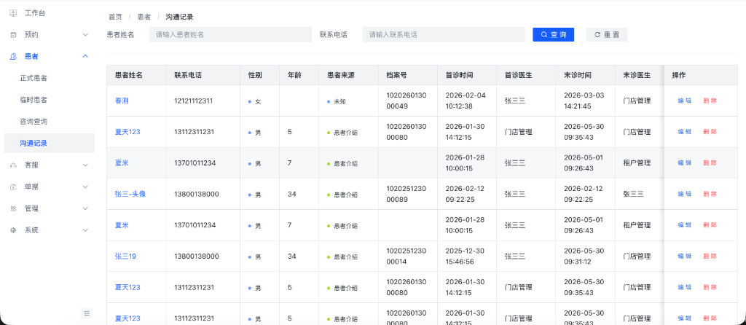Click 患者 in the breadcrumb
The width and height of the screenshot is (746, 325).
pyautogui.click(x=144, y=17)
